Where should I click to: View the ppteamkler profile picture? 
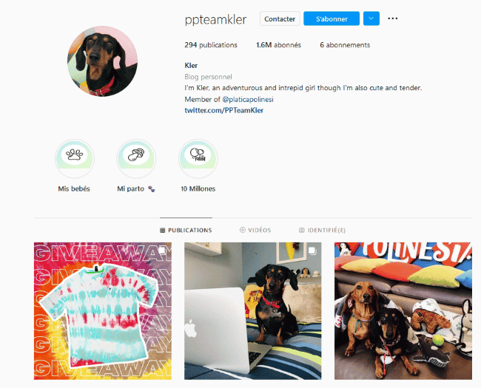coord(102,61)
